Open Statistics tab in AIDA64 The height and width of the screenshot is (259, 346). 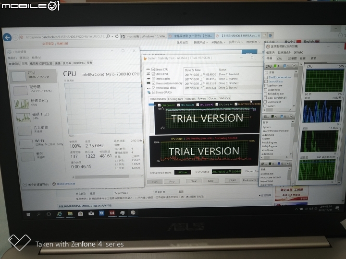(x=224, y=98)
